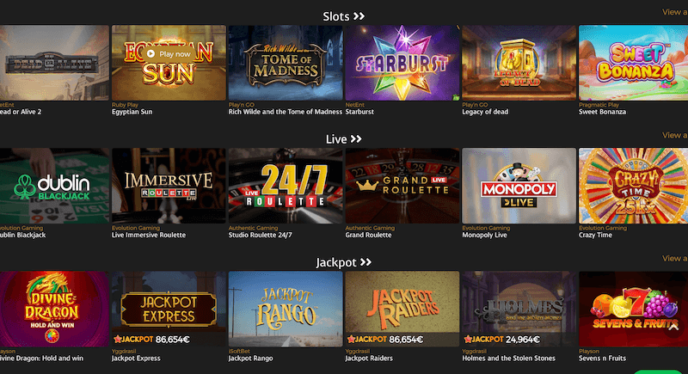Expand the Live section arrows
The image size is (688, 374).
click(356, 139)
